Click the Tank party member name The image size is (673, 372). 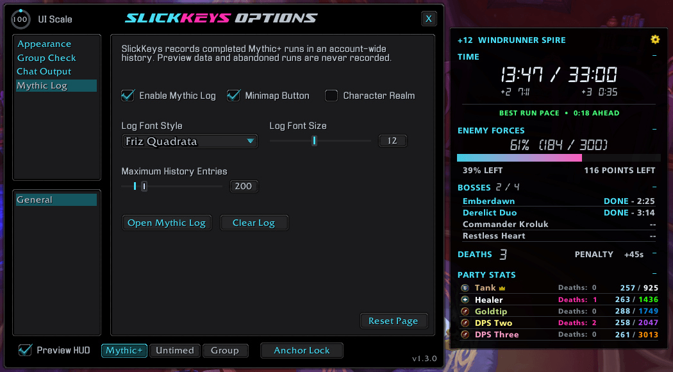point(485,288)
